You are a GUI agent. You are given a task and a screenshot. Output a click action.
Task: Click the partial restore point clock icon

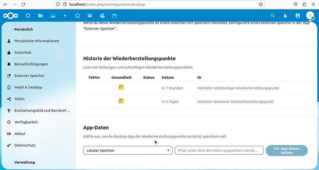121,101
